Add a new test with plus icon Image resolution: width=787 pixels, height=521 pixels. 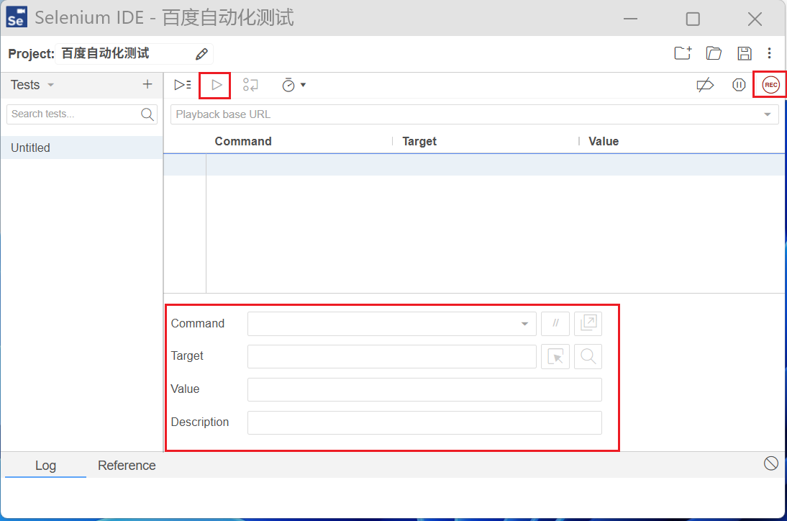pos(147,84)
